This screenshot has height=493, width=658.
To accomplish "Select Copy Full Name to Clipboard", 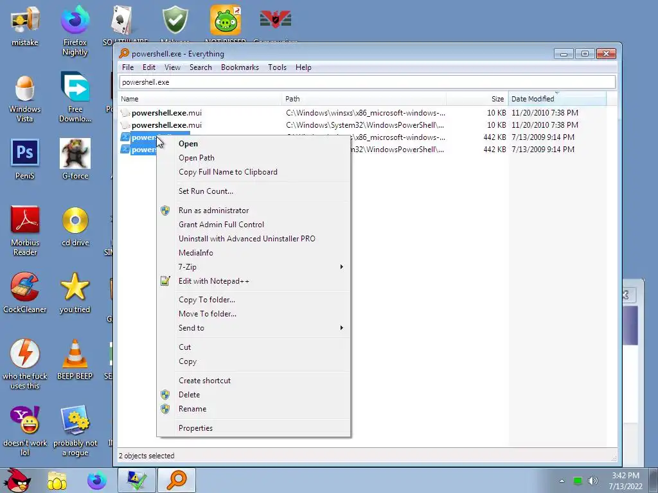I will pos(254,172).
